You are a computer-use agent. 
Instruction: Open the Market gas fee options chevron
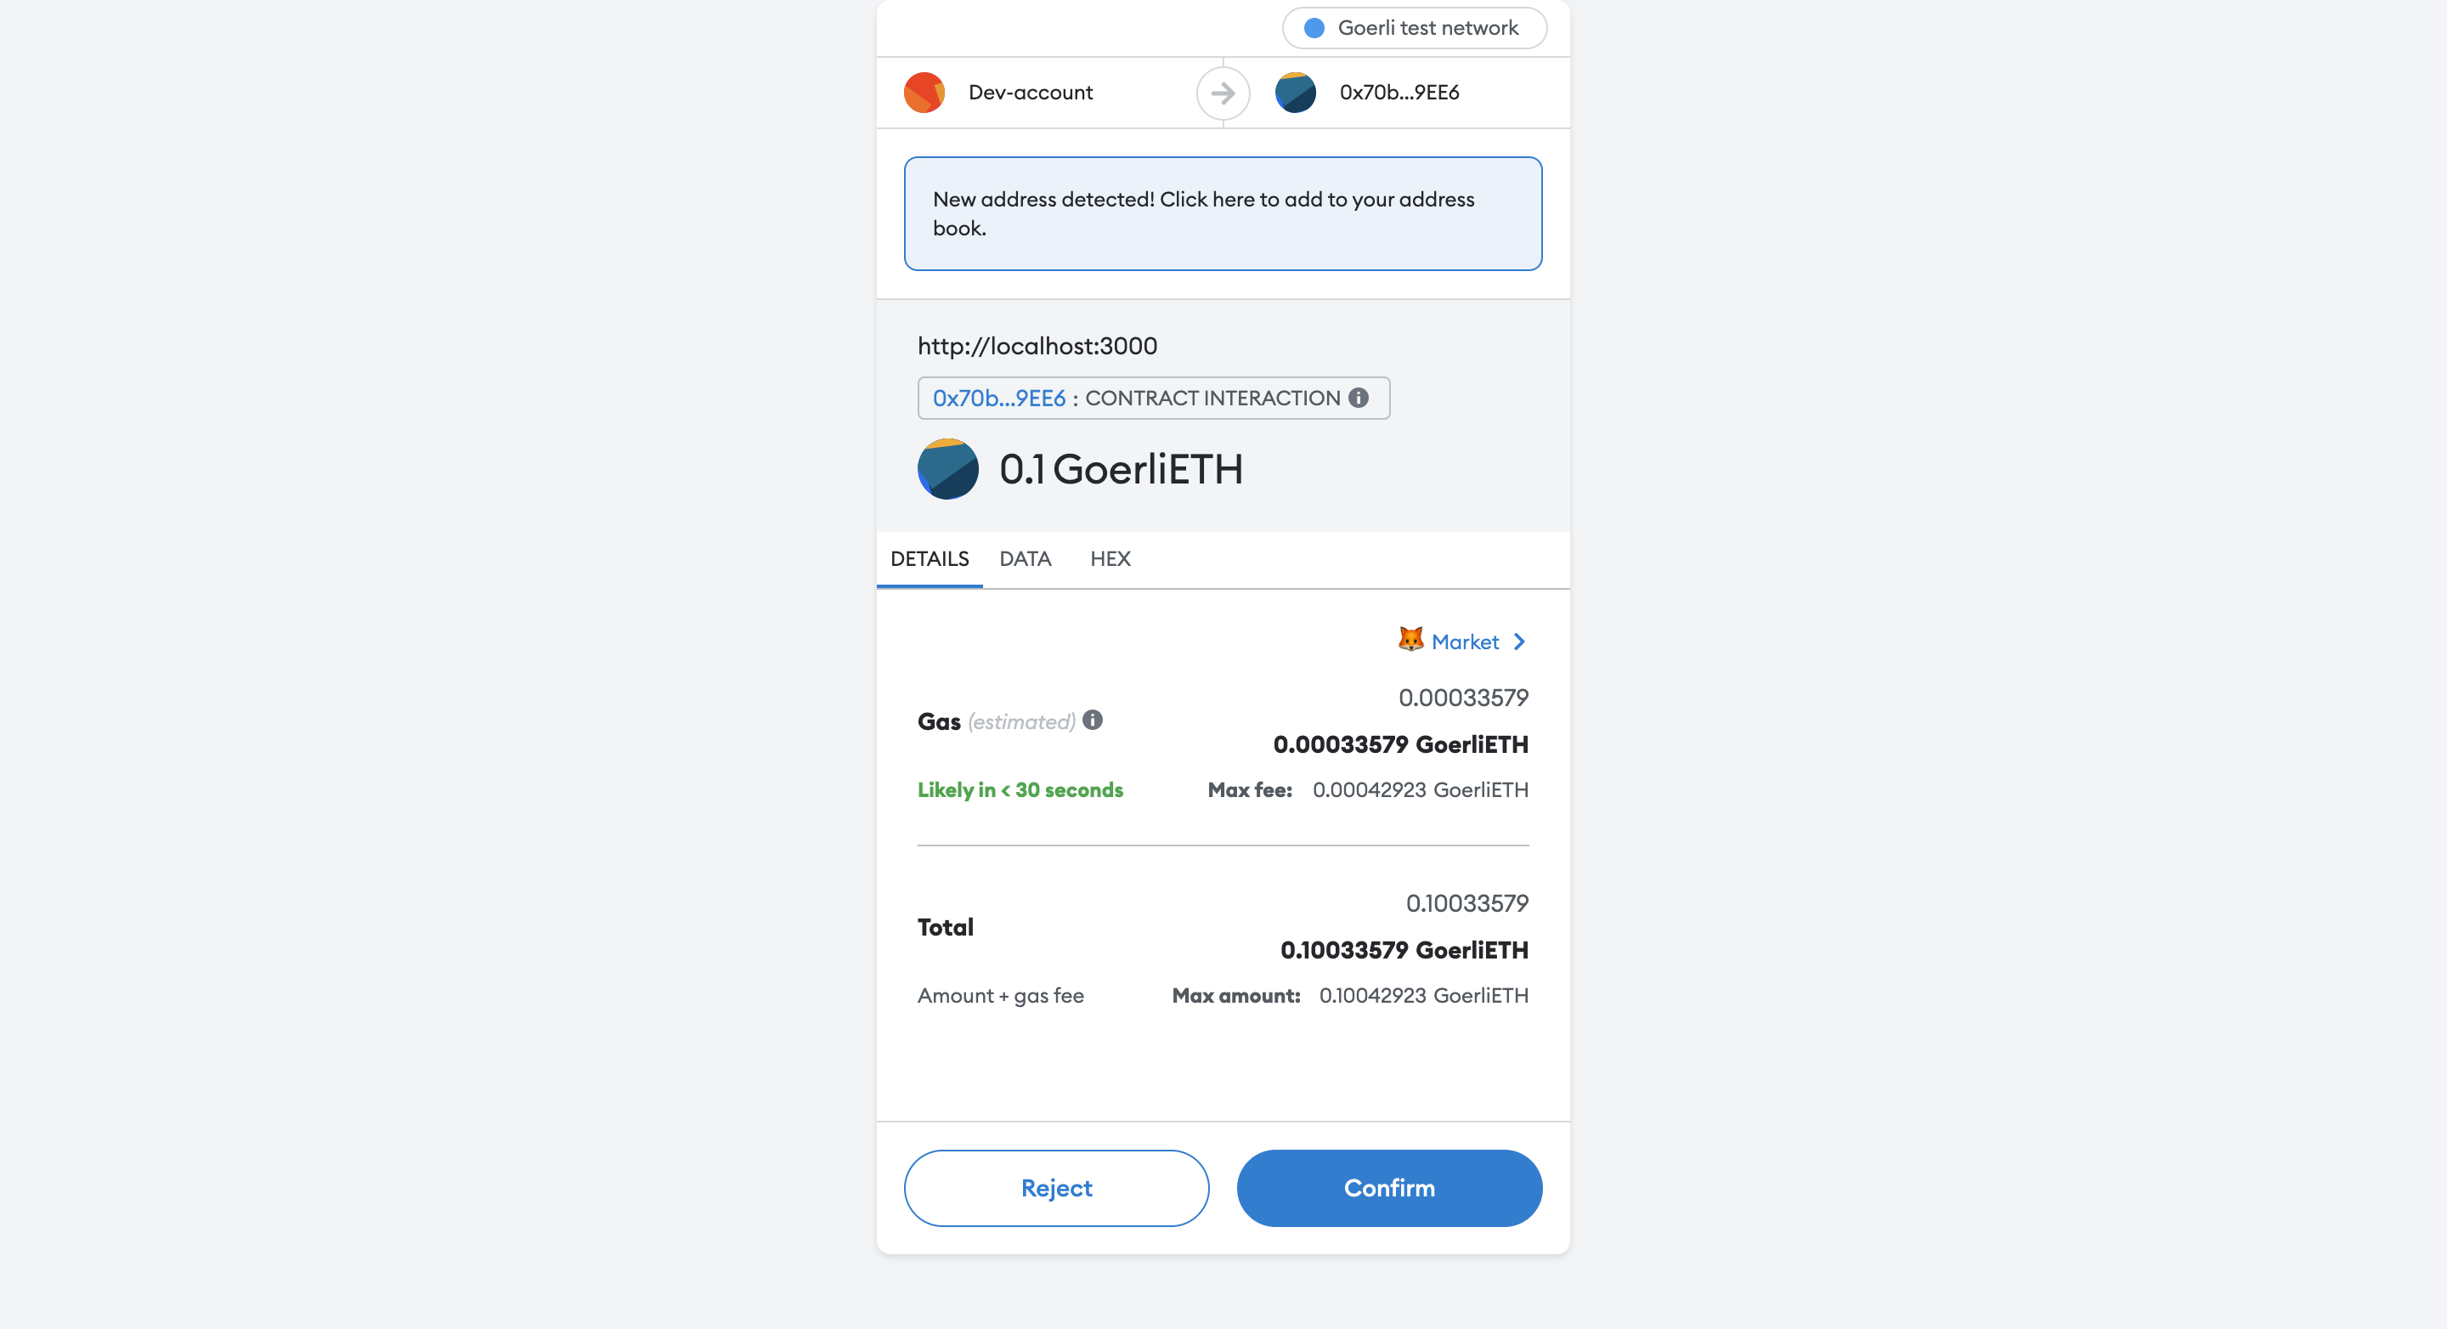[x=1520, y=642]
